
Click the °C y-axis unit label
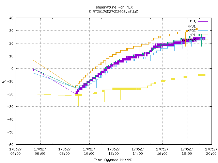(x=4, y=81)
